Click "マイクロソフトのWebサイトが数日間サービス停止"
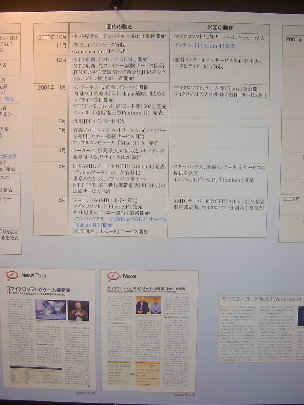This screenshot has height=405, width=304. 220,95
